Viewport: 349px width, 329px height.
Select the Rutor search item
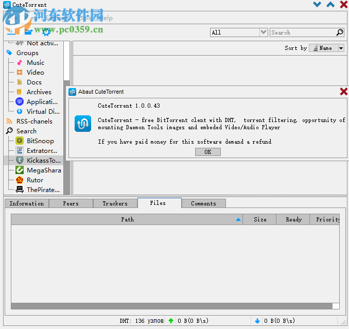pyautogui.click(x=35, y=180)
